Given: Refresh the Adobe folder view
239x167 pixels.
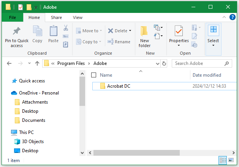Looking at the screenshot, I should point(164,63).
